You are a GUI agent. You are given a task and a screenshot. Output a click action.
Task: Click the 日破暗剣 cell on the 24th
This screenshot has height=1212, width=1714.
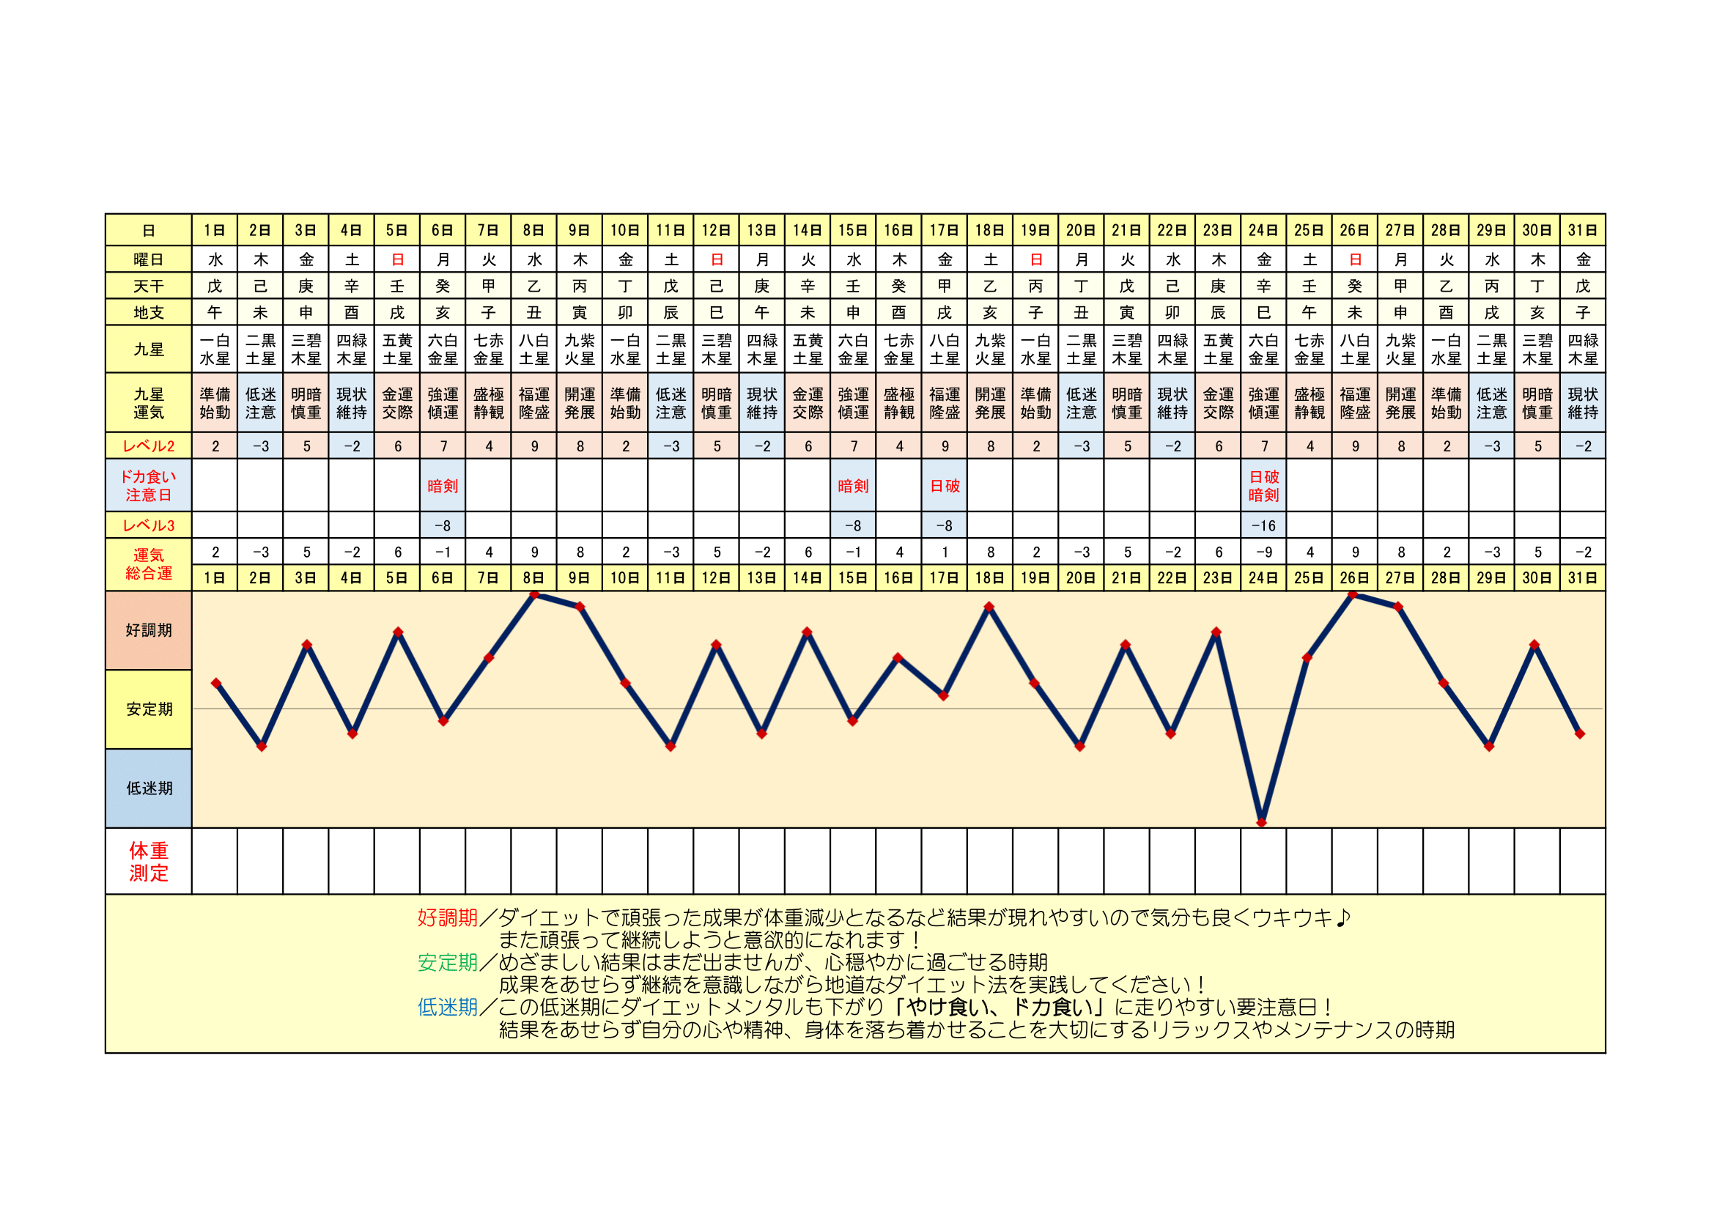[1263, 486]
